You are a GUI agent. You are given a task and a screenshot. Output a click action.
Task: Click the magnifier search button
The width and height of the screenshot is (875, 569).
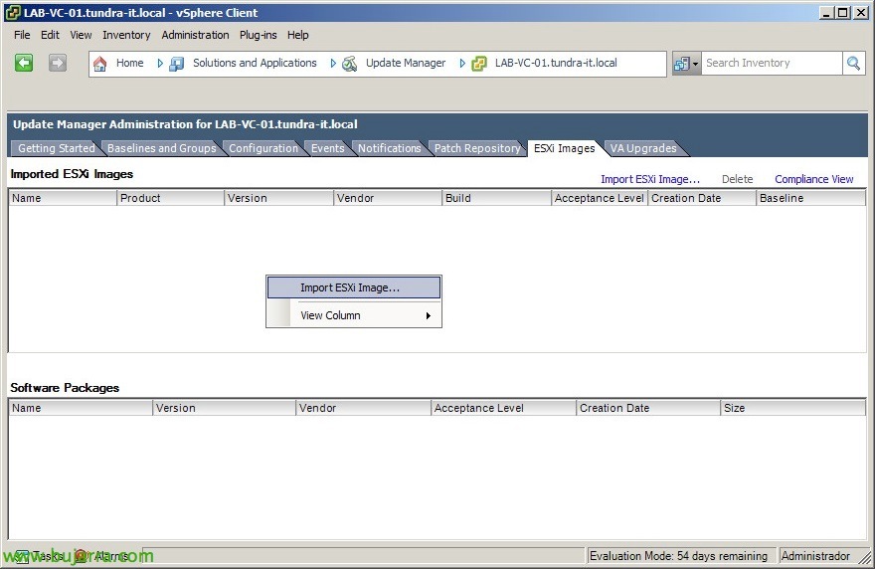pyautogui.click(x=853, y=63)
